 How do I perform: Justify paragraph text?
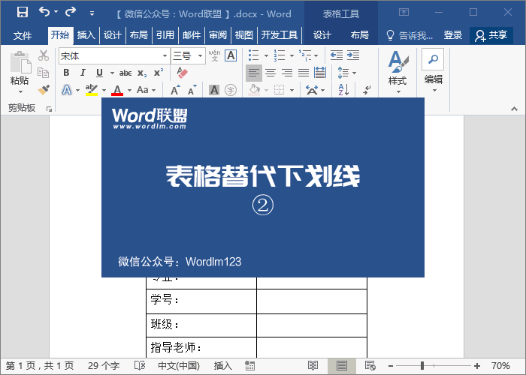(x=304, y=73)
